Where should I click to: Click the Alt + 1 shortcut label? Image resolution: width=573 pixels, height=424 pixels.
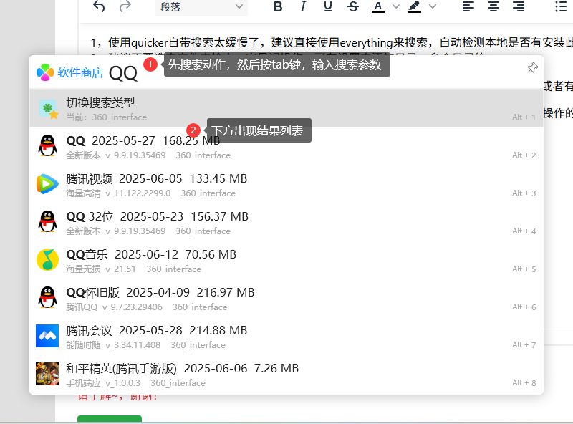click(x=524, y=117)
